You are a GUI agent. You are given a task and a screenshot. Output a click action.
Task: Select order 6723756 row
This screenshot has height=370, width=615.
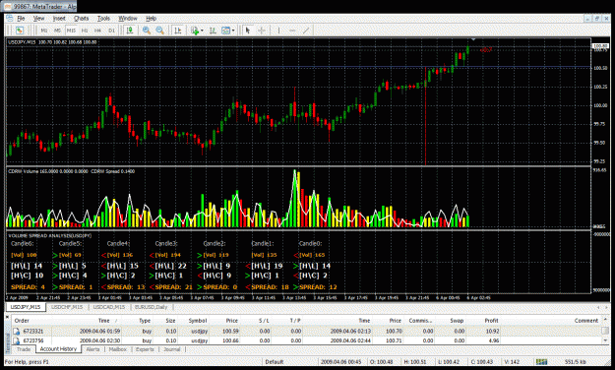[306, 340]
